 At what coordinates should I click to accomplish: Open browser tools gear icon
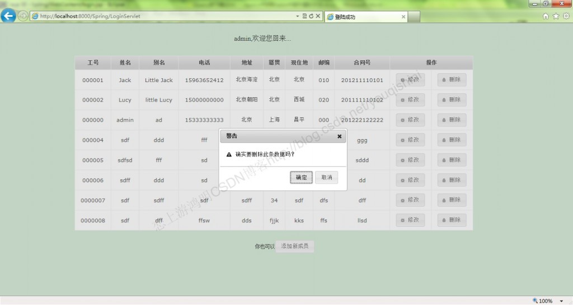[566, 16]
